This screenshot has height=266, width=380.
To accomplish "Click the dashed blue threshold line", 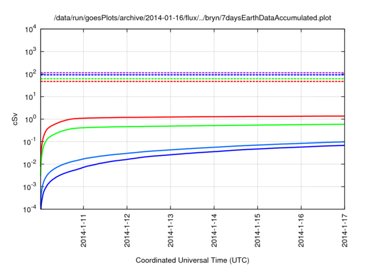I will click(192, 75).
